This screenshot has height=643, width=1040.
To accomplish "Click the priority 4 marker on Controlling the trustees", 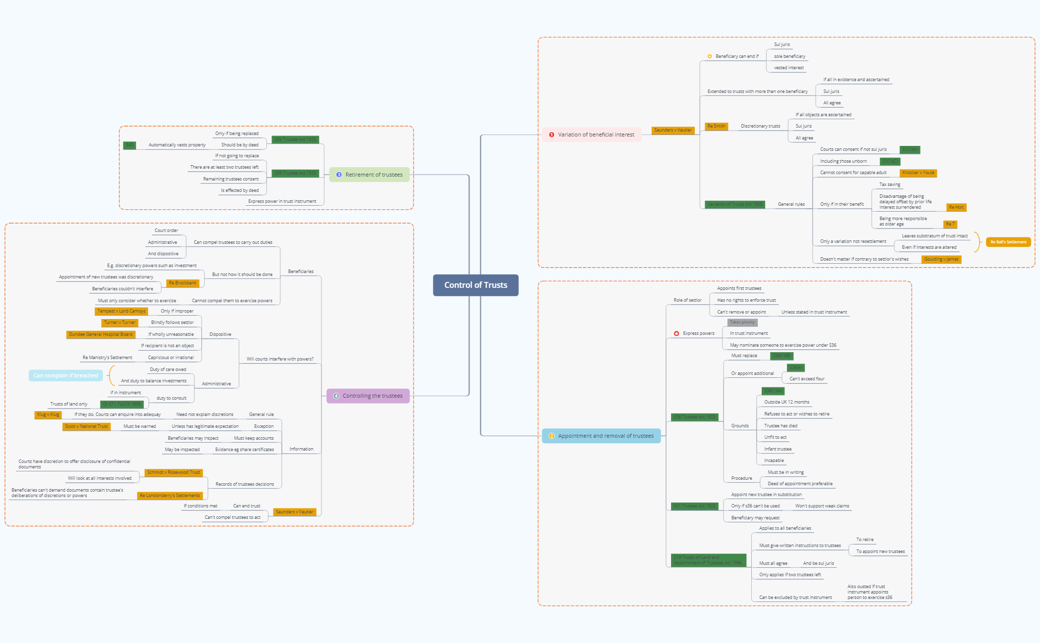I will 336,396.
